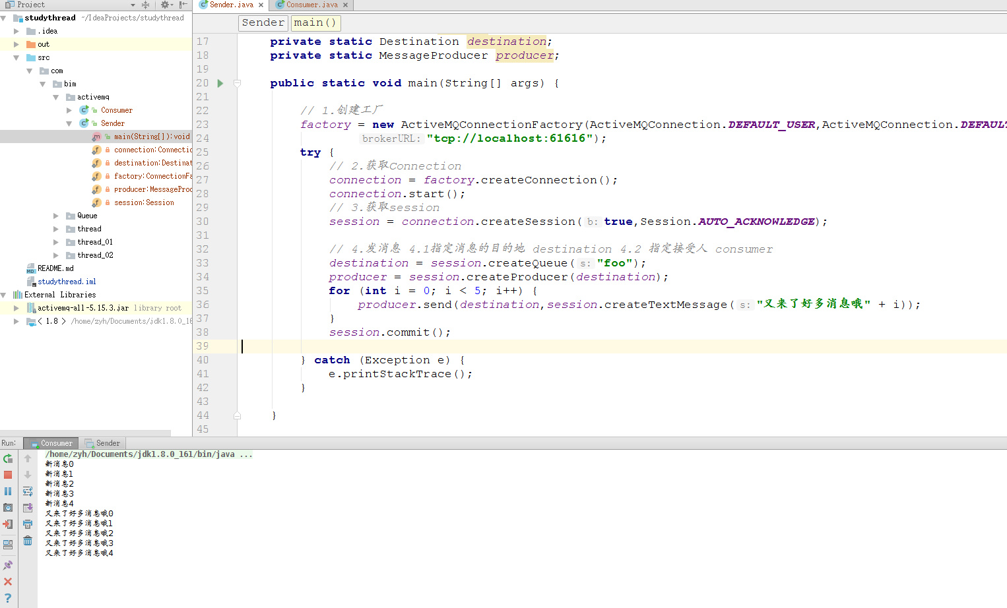This screenshot has width=1007, height=608.
Task: Run main method from gutter arrow
Action: coord(220,83)
